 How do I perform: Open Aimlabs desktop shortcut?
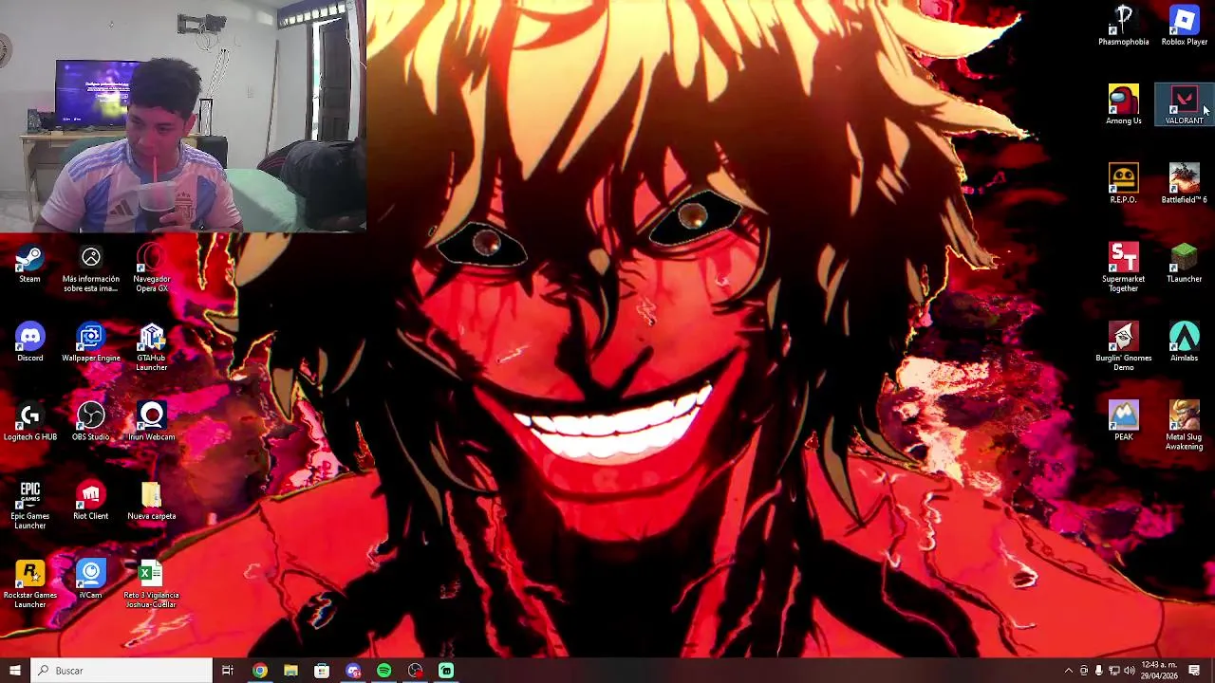pos(1184,341)
